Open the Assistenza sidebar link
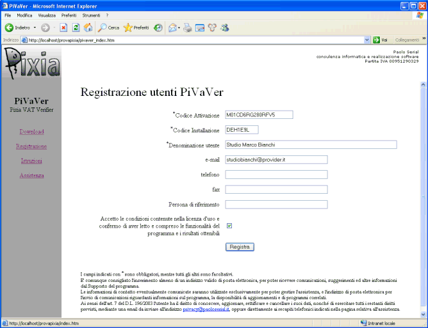Image resolution: width=428 pixels, height=328 pixels. point(31,175)
